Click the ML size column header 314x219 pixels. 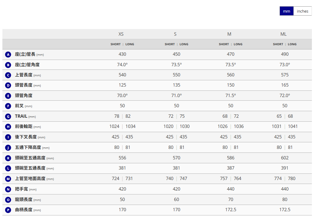[283, 34]
